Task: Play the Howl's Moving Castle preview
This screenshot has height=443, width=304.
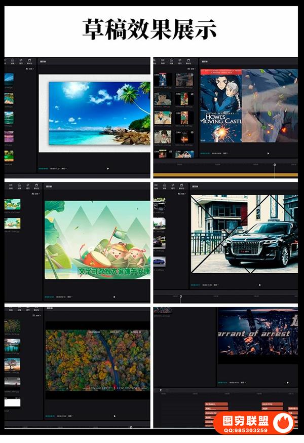Action: pos(268,153)
